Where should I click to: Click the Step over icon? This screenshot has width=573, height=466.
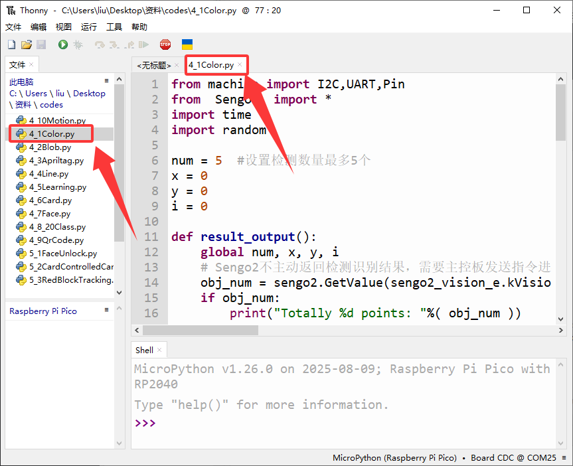pos(100,44)
